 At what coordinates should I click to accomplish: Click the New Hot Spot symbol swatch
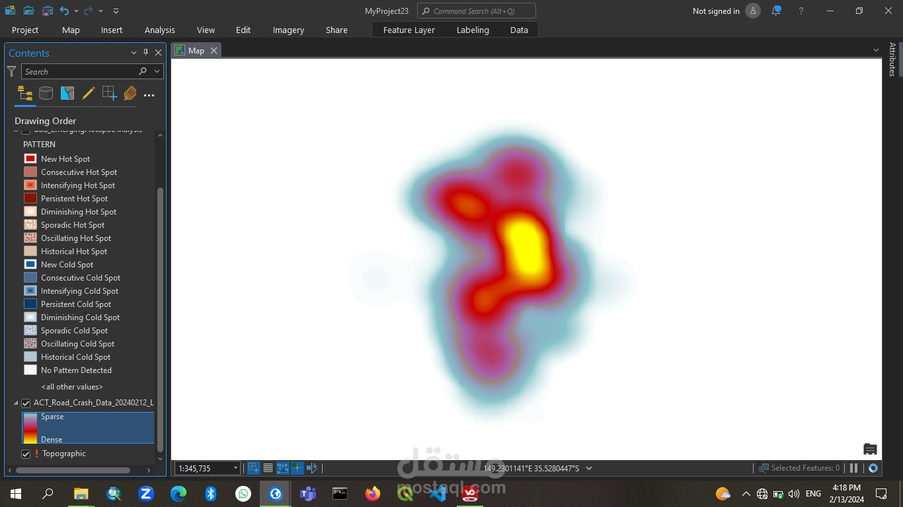point(30,158)
